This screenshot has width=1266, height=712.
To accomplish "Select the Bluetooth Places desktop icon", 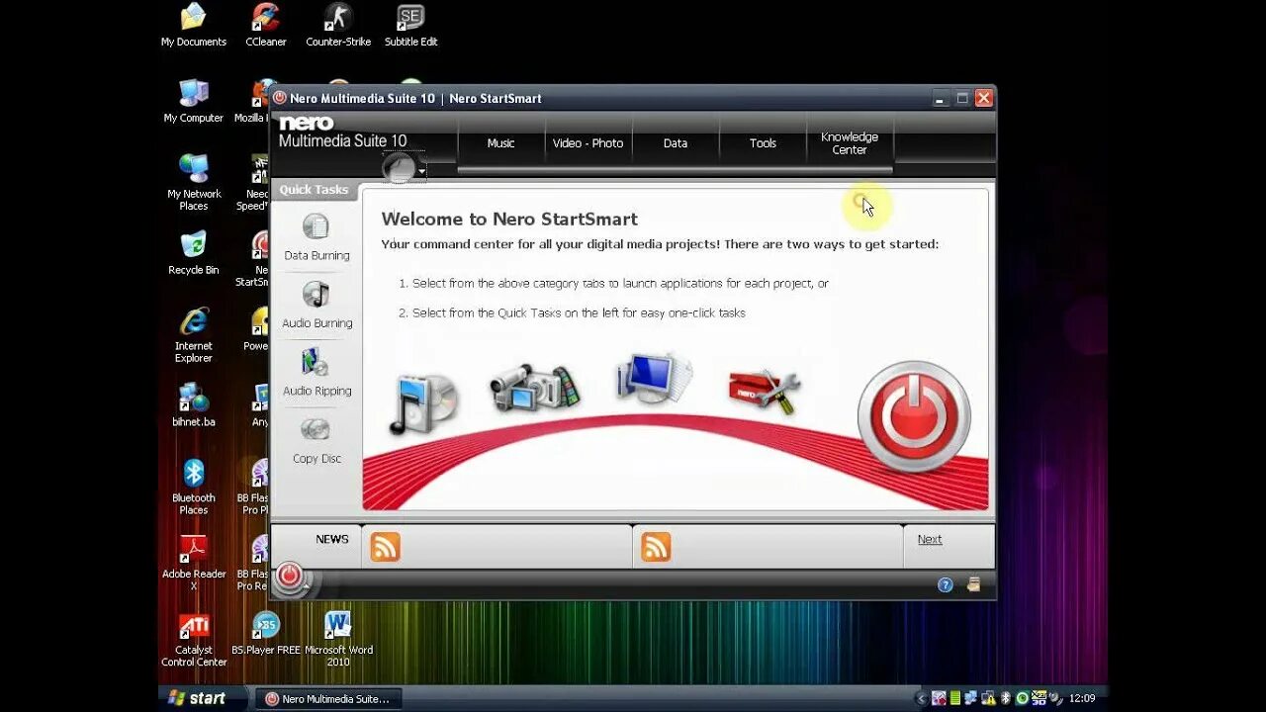I will [194, 489].
